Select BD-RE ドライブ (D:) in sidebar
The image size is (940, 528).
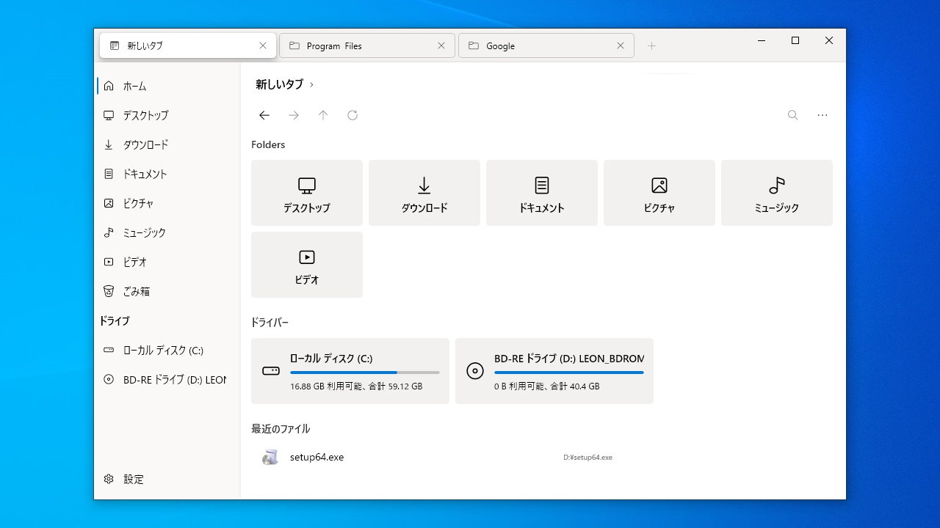tap(167, 379)
